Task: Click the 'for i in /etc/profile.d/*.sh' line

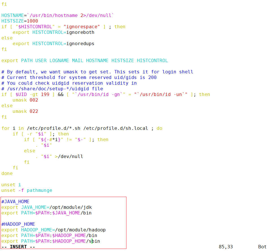Action: (82, 128)
